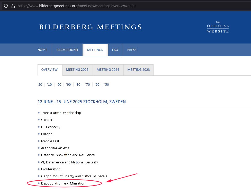Go to the FAQ page
Image resolution: width=251 pixels, height=193 pixels.
pos(115,50)
